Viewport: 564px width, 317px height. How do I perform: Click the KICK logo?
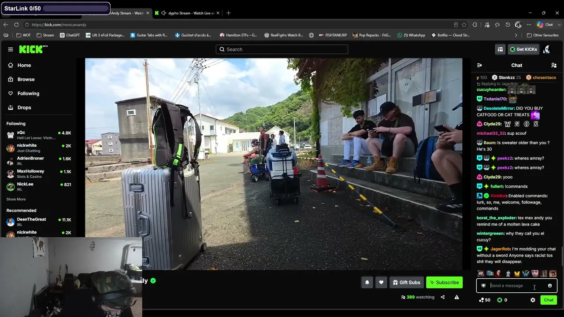[x=33, y=49]
